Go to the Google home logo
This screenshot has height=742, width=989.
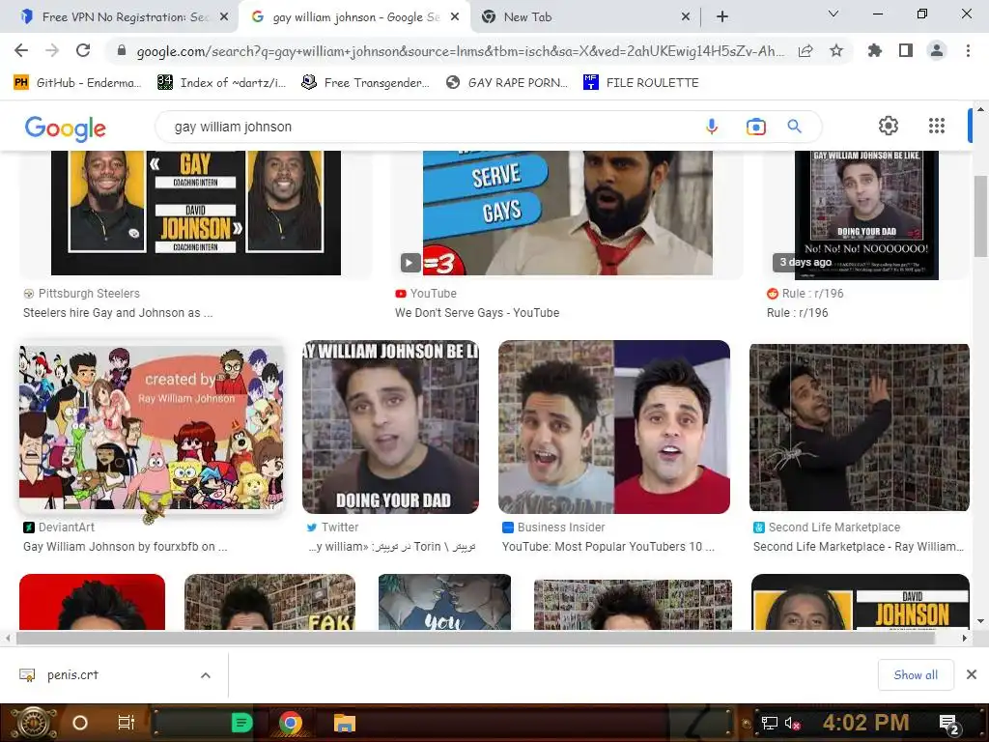point(66,128)
